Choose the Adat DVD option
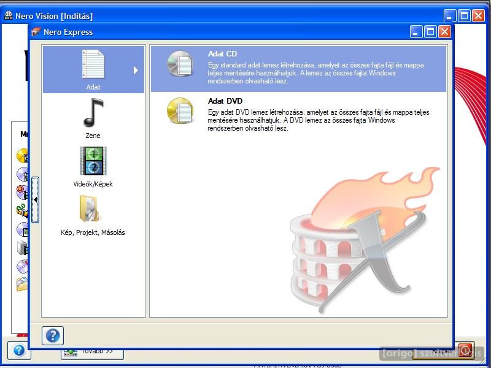The width and height of the screenshot is (491, 368). pos(298,115)
